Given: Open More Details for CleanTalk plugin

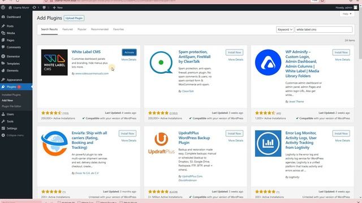Looking at the screenshot, I should click(236, 60).
